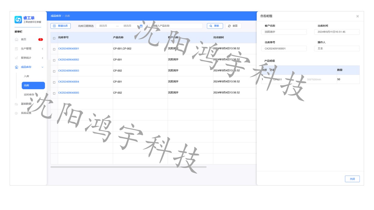374x210 pixels.
Task: Collapse the 成品库存 menu chevron
Action: pos(42,67)
